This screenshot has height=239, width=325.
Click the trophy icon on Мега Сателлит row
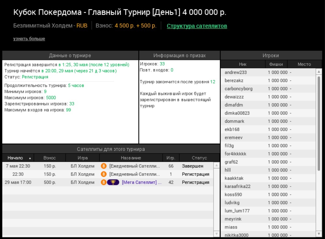(113, 182)
